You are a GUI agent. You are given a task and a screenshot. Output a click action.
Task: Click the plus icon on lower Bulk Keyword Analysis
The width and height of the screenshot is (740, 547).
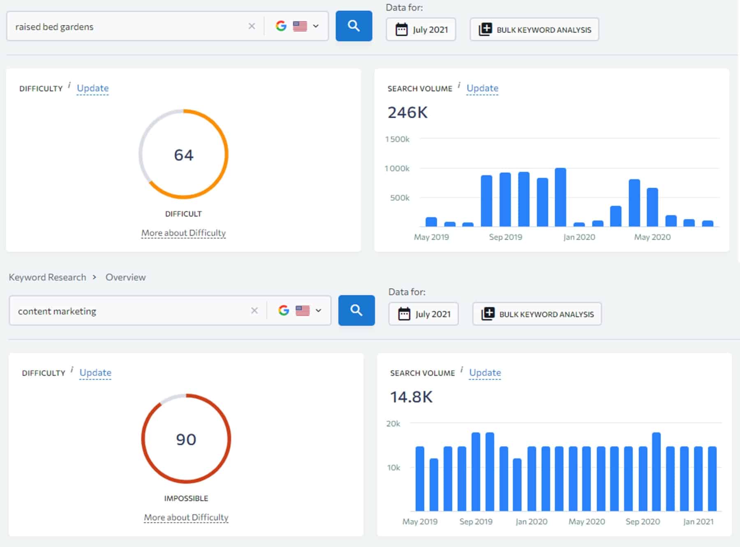488,314
